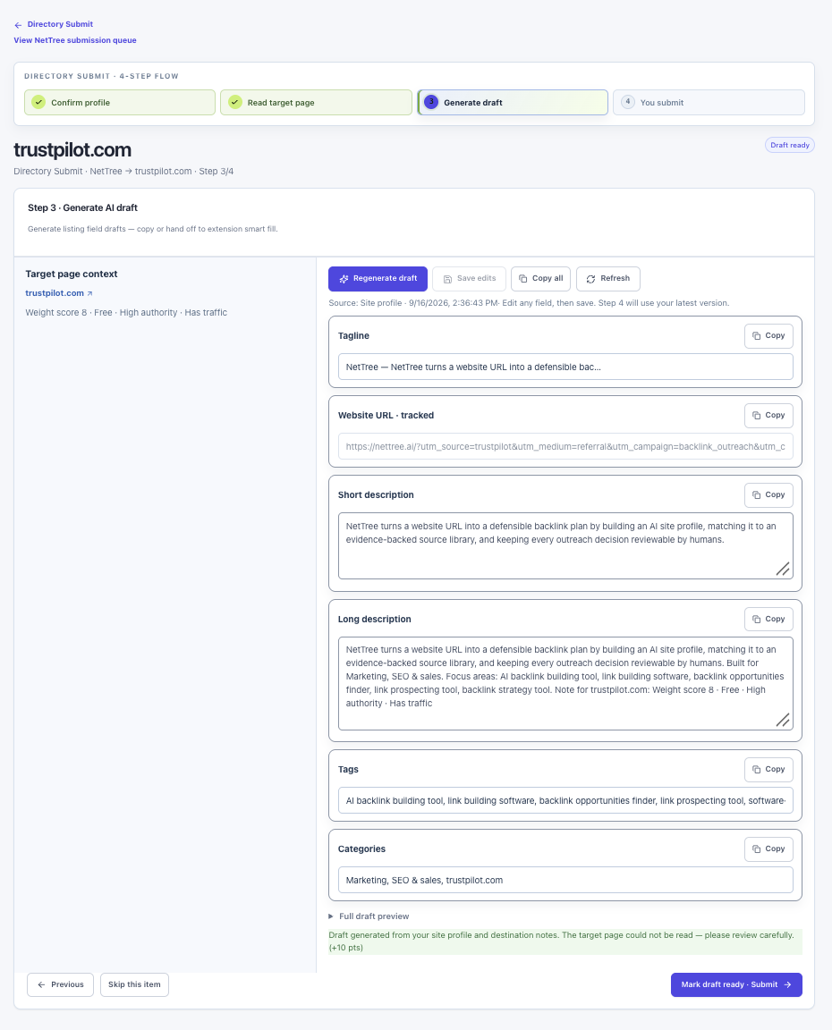Select the Confirm profile step

click(120, 103)
